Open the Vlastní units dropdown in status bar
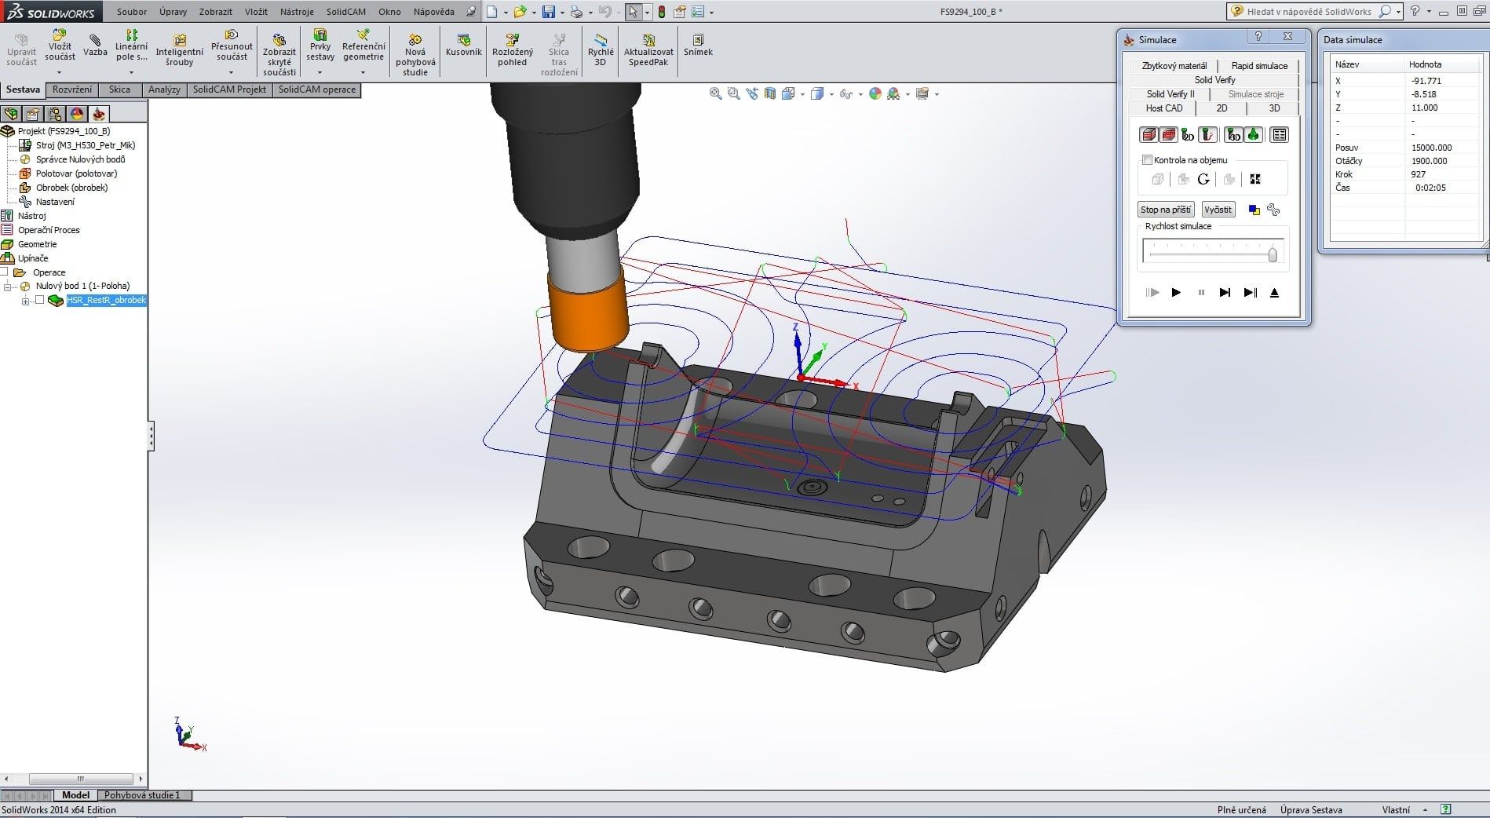Image resolution: width=1490 pixels, height=818 pixels. (1425, 809)
